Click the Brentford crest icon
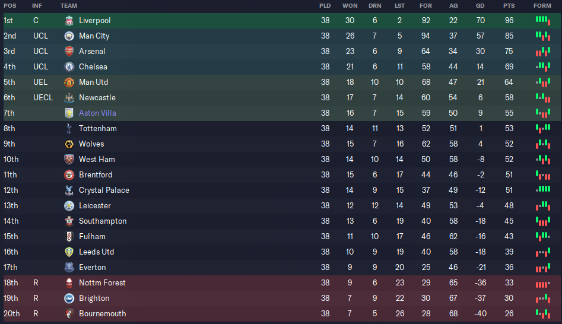562x324 pixels. [69, 175]
